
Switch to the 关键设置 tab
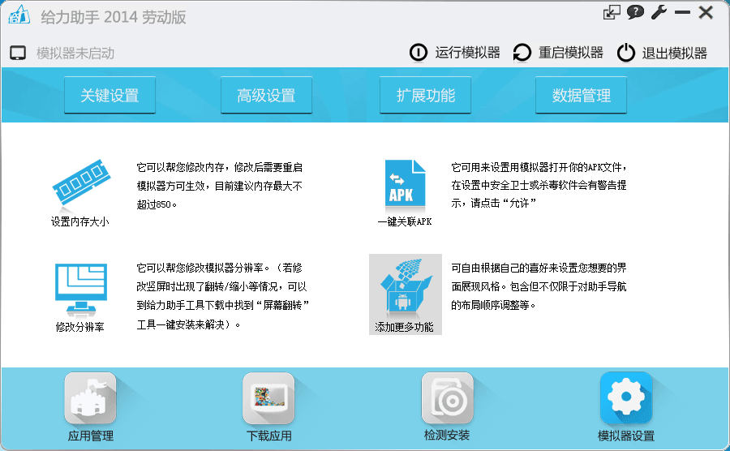109,96
